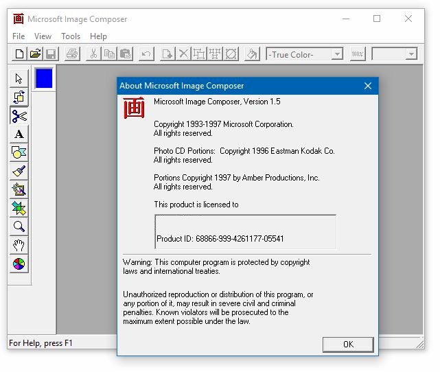Screen dimensions: 440x372
Task: Select the Paint brush tool
Action: (19, 172)
